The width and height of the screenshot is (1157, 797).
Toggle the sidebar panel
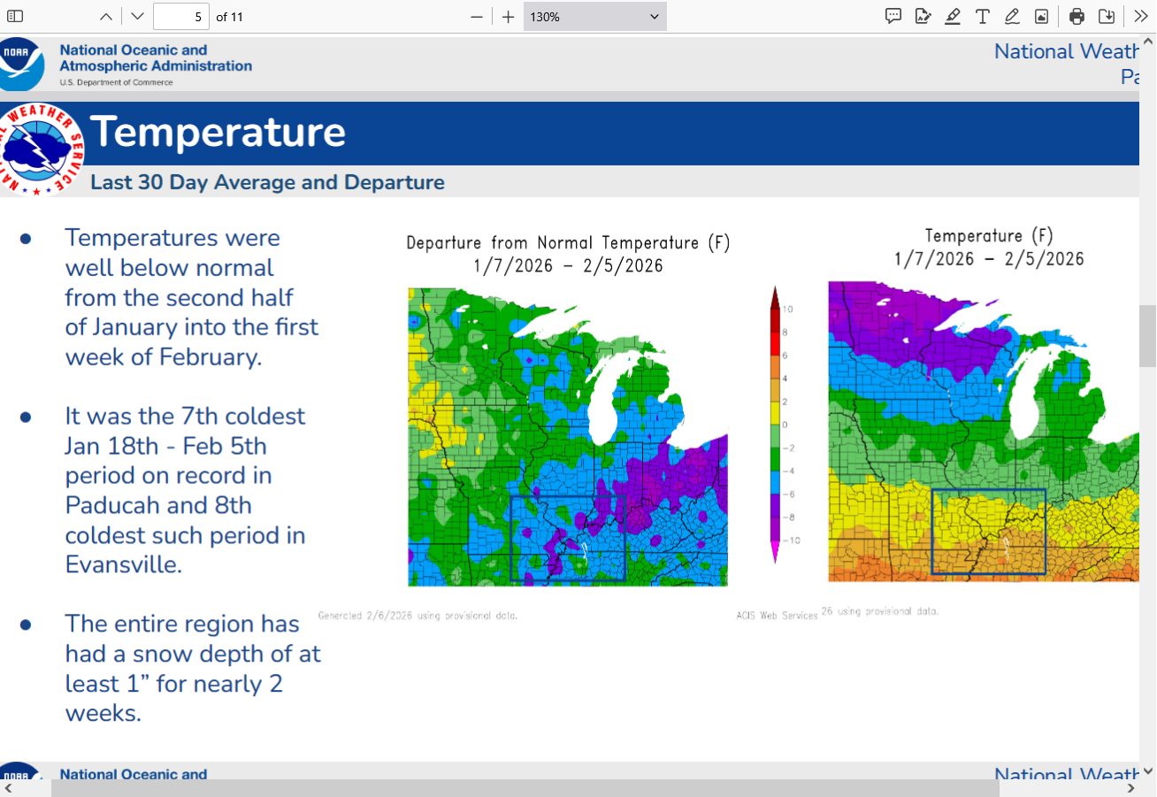(x=15, y=16)
